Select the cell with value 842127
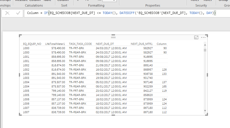This screenshot has height=128, width=230. point(148,91)
